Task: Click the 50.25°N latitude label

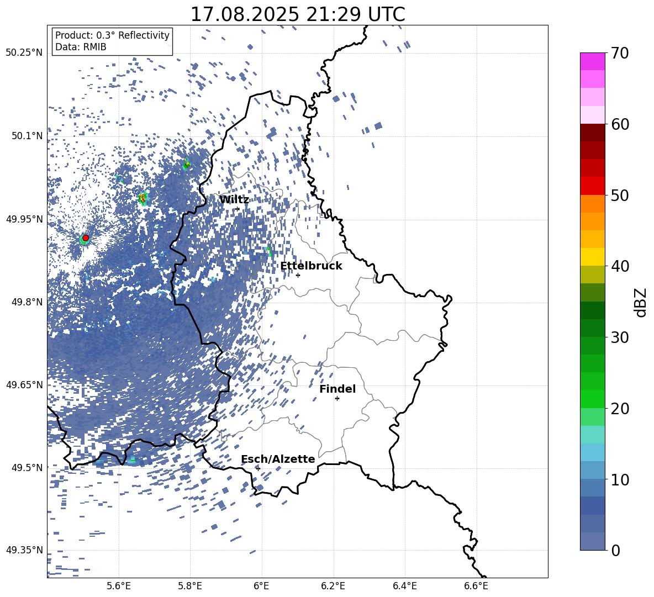Action: point(24,53)
